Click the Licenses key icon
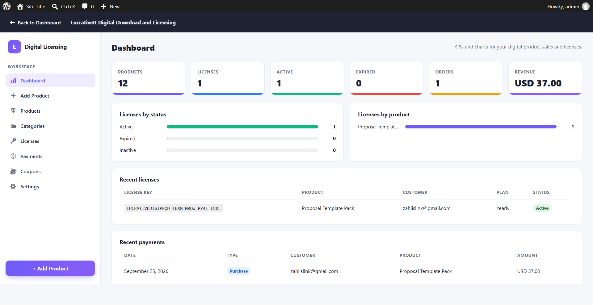The width and height of the screenshot is (593, 305). coord(13,141)
